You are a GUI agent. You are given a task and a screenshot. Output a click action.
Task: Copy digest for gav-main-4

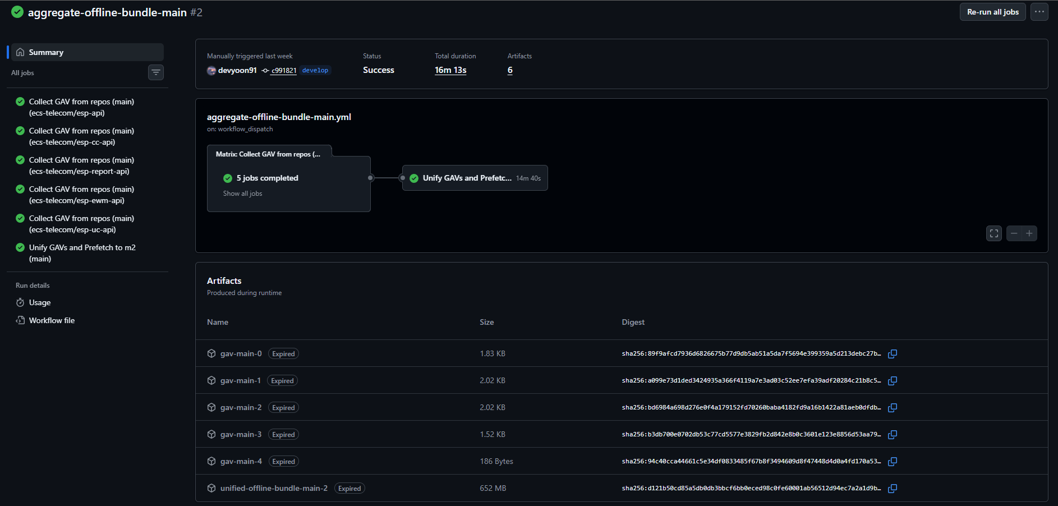click(x=893, y=461)
